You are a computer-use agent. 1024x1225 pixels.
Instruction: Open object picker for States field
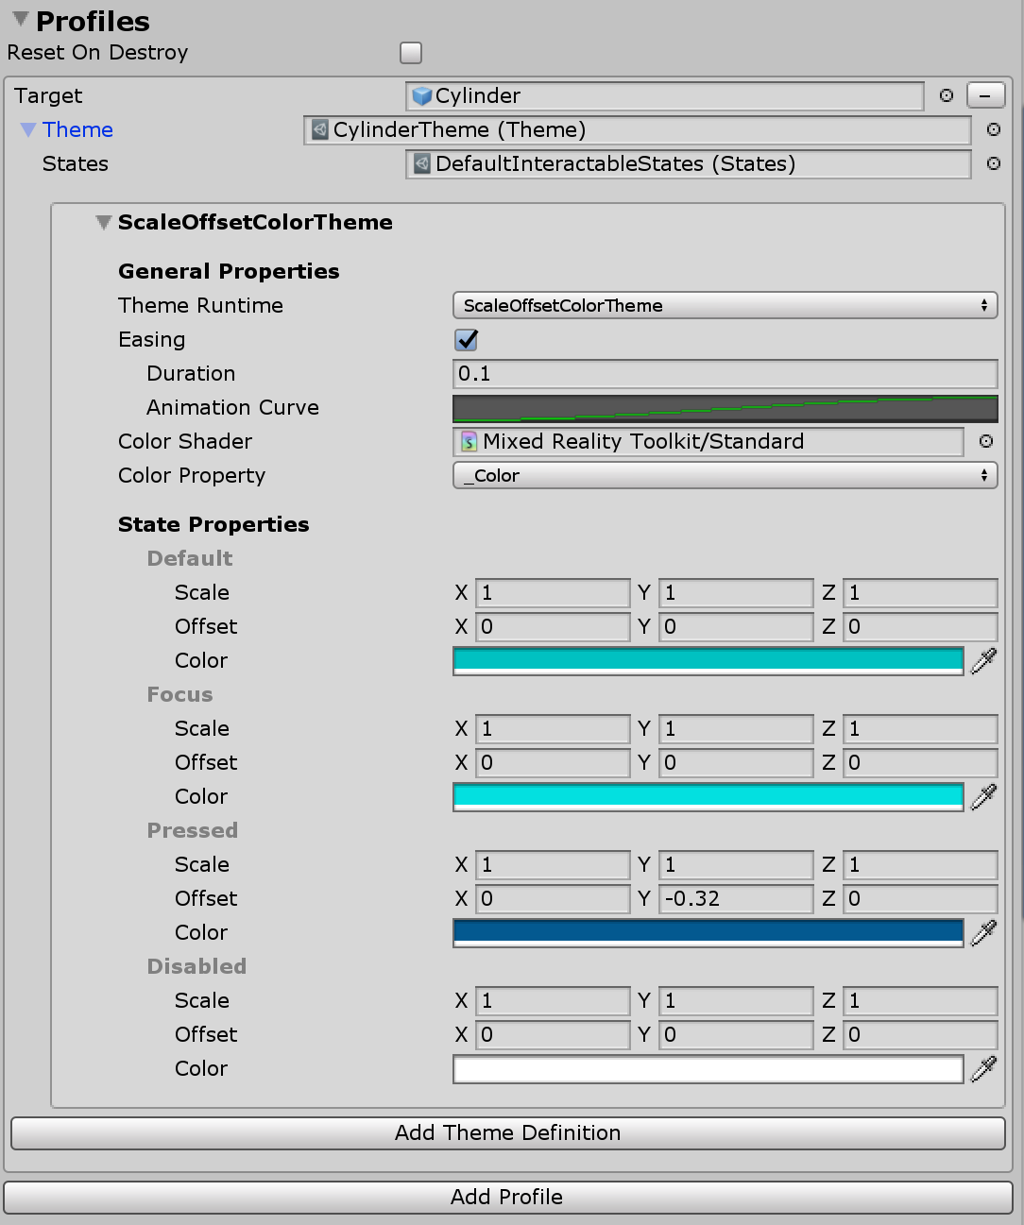[994, 163]
